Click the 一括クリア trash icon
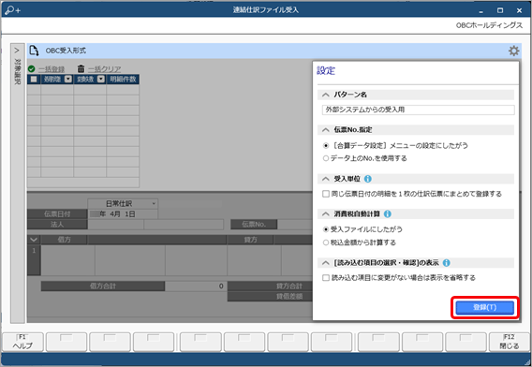 pyautogui.click(x=81, y=69)
